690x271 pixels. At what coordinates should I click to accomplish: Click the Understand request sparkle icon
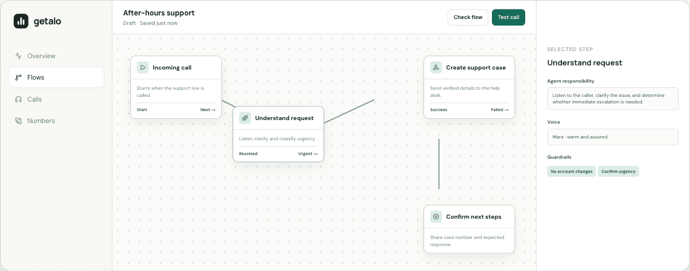(x=245, y=118)
